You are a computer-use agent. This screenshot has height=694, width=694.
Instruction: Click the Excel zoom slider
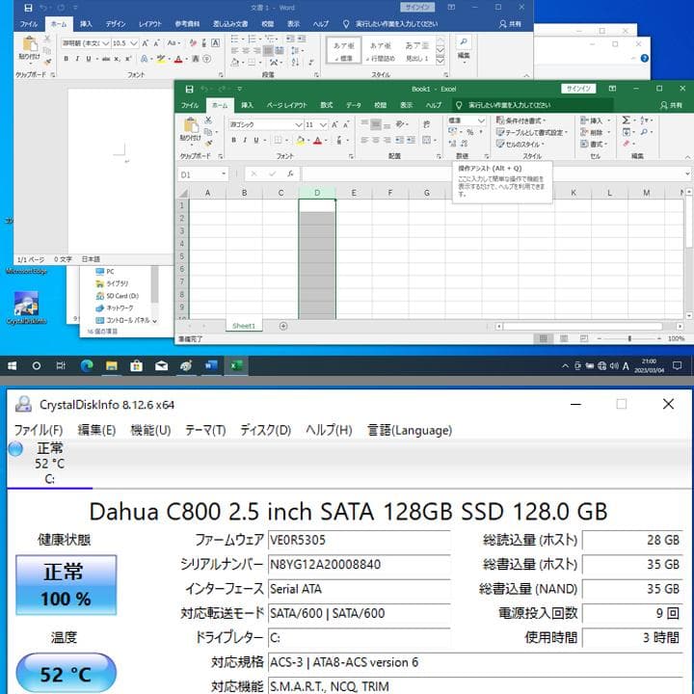click(628, 338)
